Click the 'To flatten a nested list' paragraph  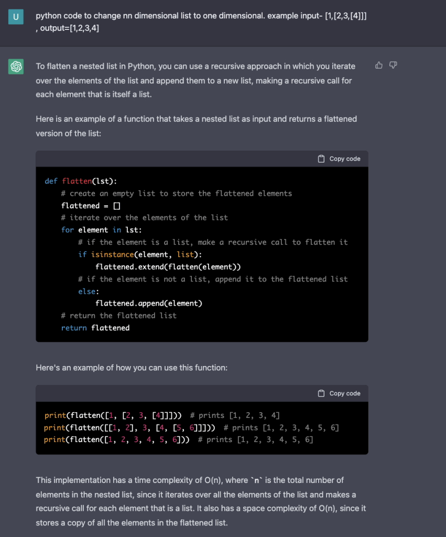195,80
